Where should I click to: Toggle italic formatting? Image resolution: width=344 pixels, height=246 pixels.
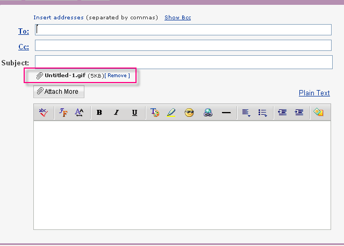coord(117,113)
